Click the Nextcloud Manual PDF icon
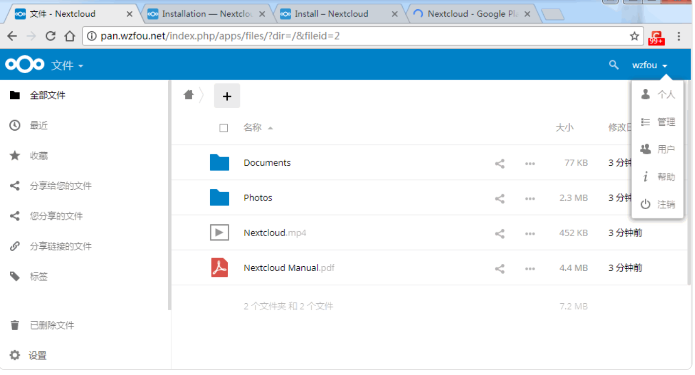This screenshot has height=375, width=695. (219, 268)
